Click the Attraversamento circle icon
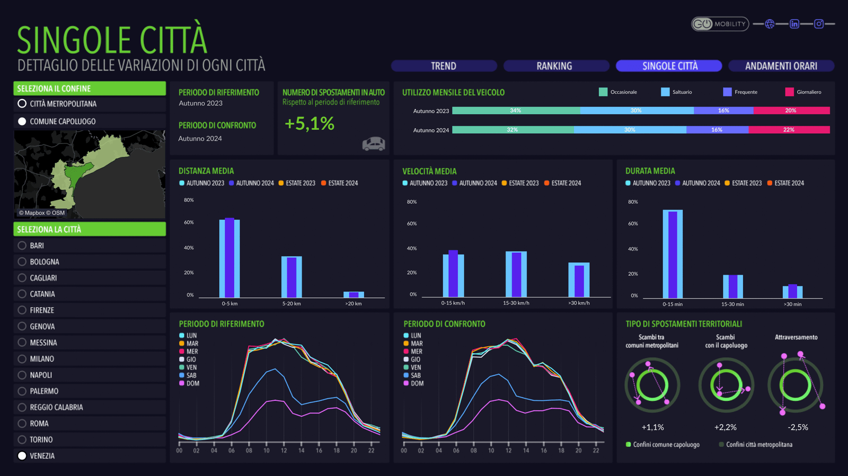The image size is (848, 476). point(796,385)
